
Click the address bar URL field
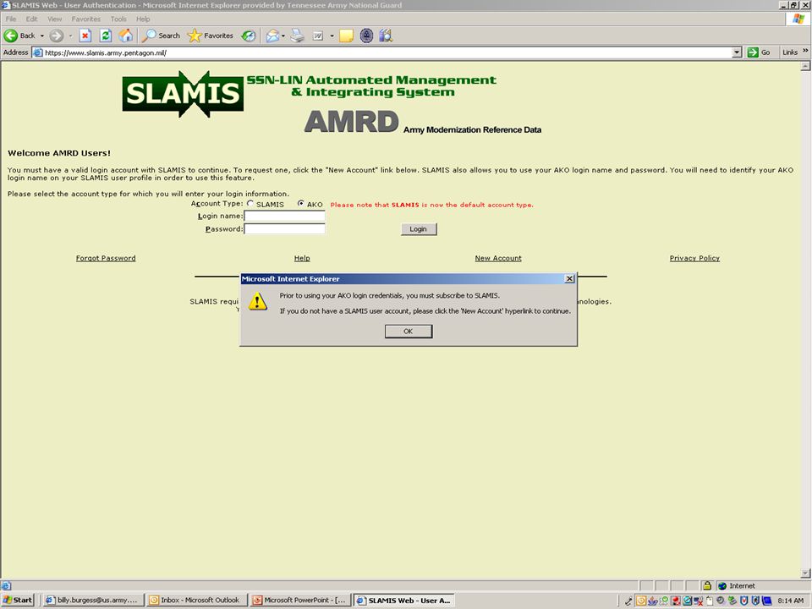pos(387,52)
